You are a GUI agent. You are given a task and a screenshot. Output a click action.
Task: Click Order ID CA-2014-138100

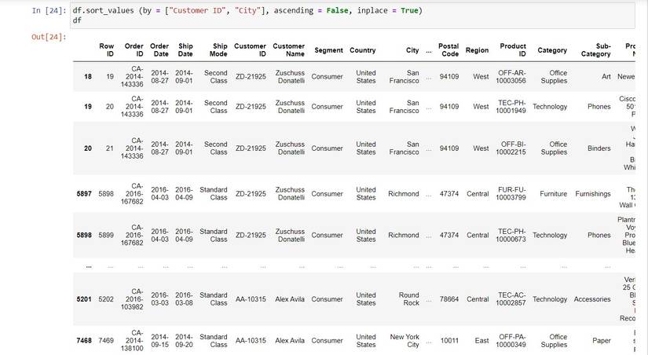click(x=132, y=341)
